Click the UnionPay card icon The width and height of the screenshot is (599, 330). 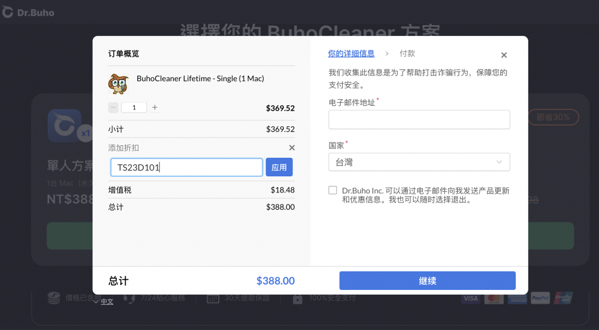click(x=564, y=298)
